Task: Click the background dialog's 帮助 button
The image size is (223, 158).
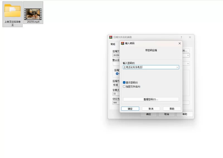Action: pos(185,114)
